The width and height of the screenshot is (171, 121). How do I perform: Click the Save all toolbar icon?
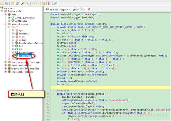pos(7,3)
